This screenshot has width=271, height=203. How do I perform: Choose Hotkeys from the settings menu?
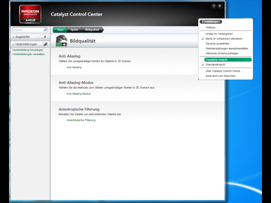point(212,28)
